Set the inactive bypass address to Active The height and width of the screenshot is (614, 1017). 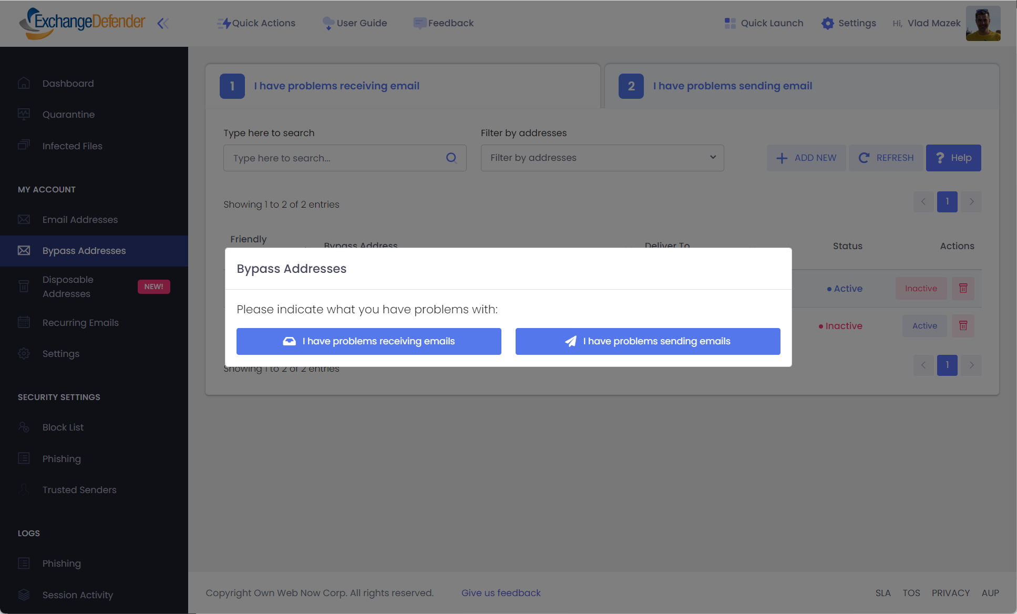pyautogui.click(x=924, y=326)
